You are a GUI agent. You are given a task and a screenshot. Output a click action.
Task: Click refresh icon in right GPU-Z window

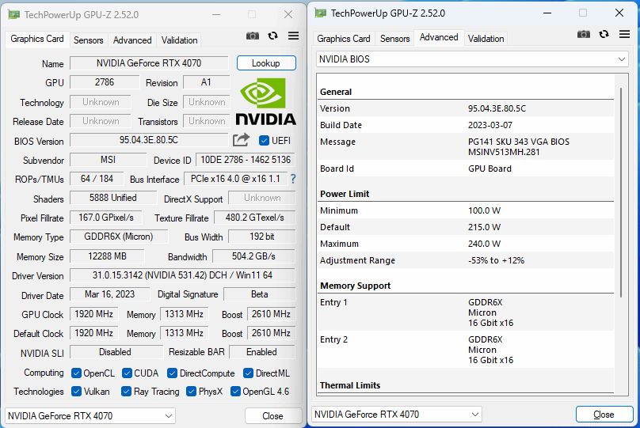coord(604,34)
